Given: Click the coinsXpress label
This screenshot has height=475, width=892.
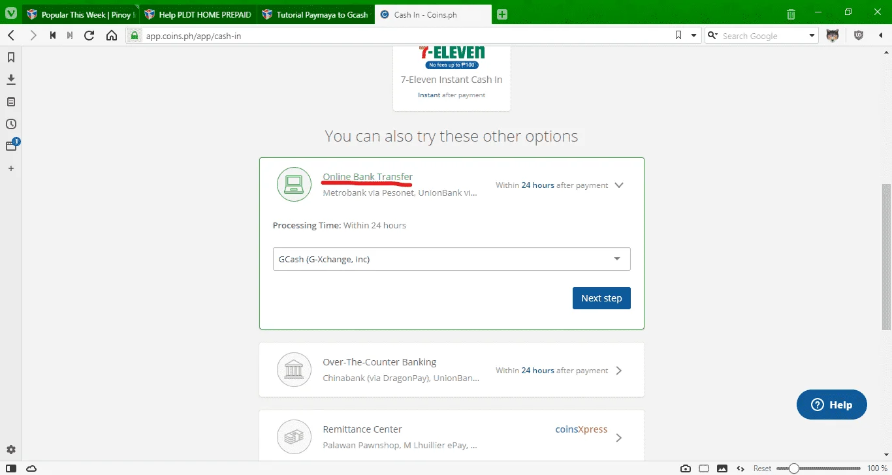Looking at the screenshot, I should point(581,429).
